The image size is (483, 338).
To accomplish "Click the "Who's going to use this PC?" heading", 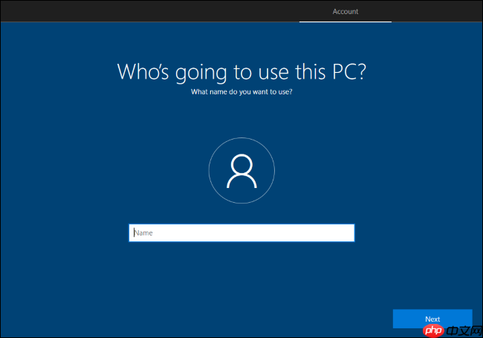I will point(241,72).
